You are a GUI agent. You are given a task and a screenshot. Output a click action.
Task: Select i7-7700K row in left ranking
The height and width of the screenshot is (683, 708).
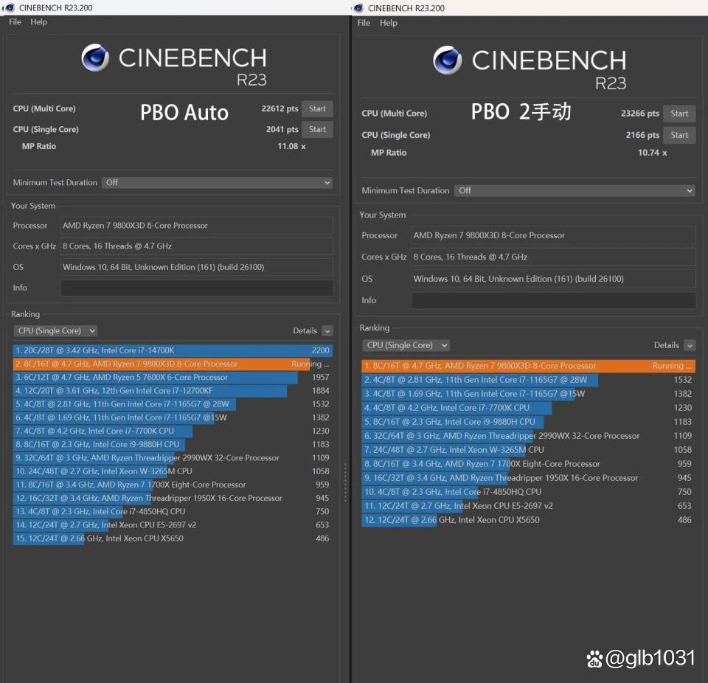(x=173, y=431)
